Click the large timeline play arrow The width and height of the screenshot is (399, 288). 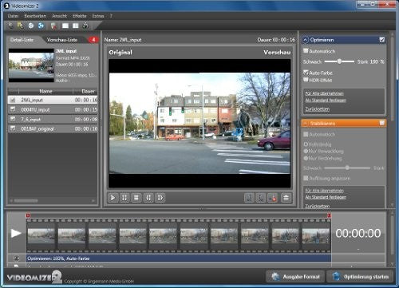(16, 233)
